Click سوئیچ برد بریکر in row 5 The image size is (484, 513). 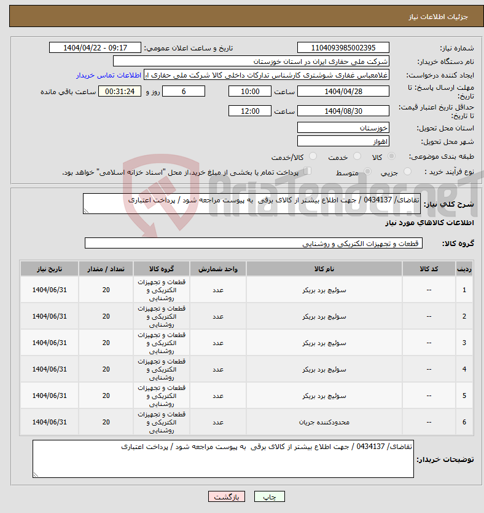tap(324, 396)
